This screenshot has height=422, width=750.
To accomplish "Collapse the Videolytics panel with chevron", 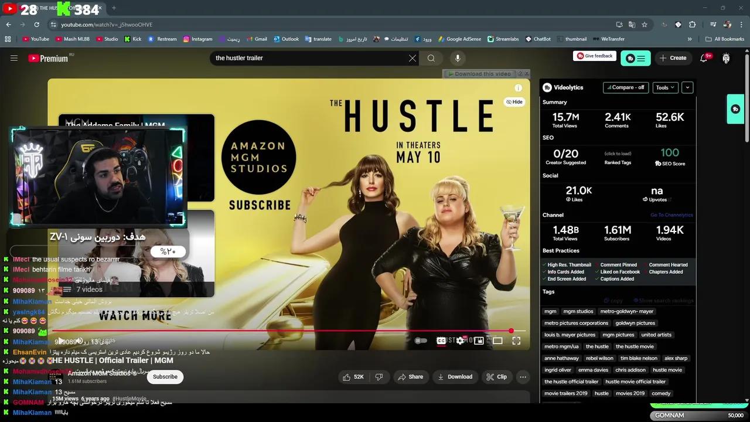I will click(x=687, y=87).
